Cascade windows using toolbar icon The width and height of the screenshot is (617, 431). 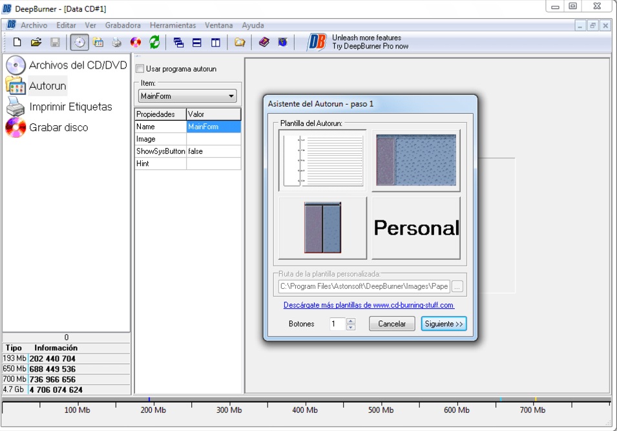(179, 43)
